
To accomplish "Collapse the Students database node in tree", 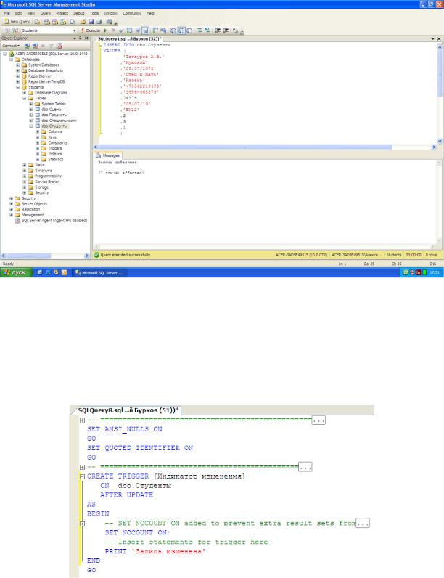I will point(17,87).
